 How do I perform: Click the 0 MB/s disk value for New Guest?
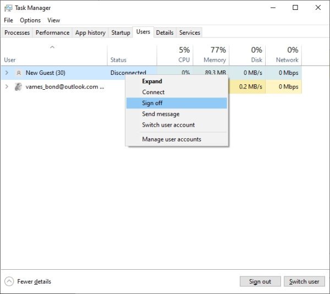[253, 73]
